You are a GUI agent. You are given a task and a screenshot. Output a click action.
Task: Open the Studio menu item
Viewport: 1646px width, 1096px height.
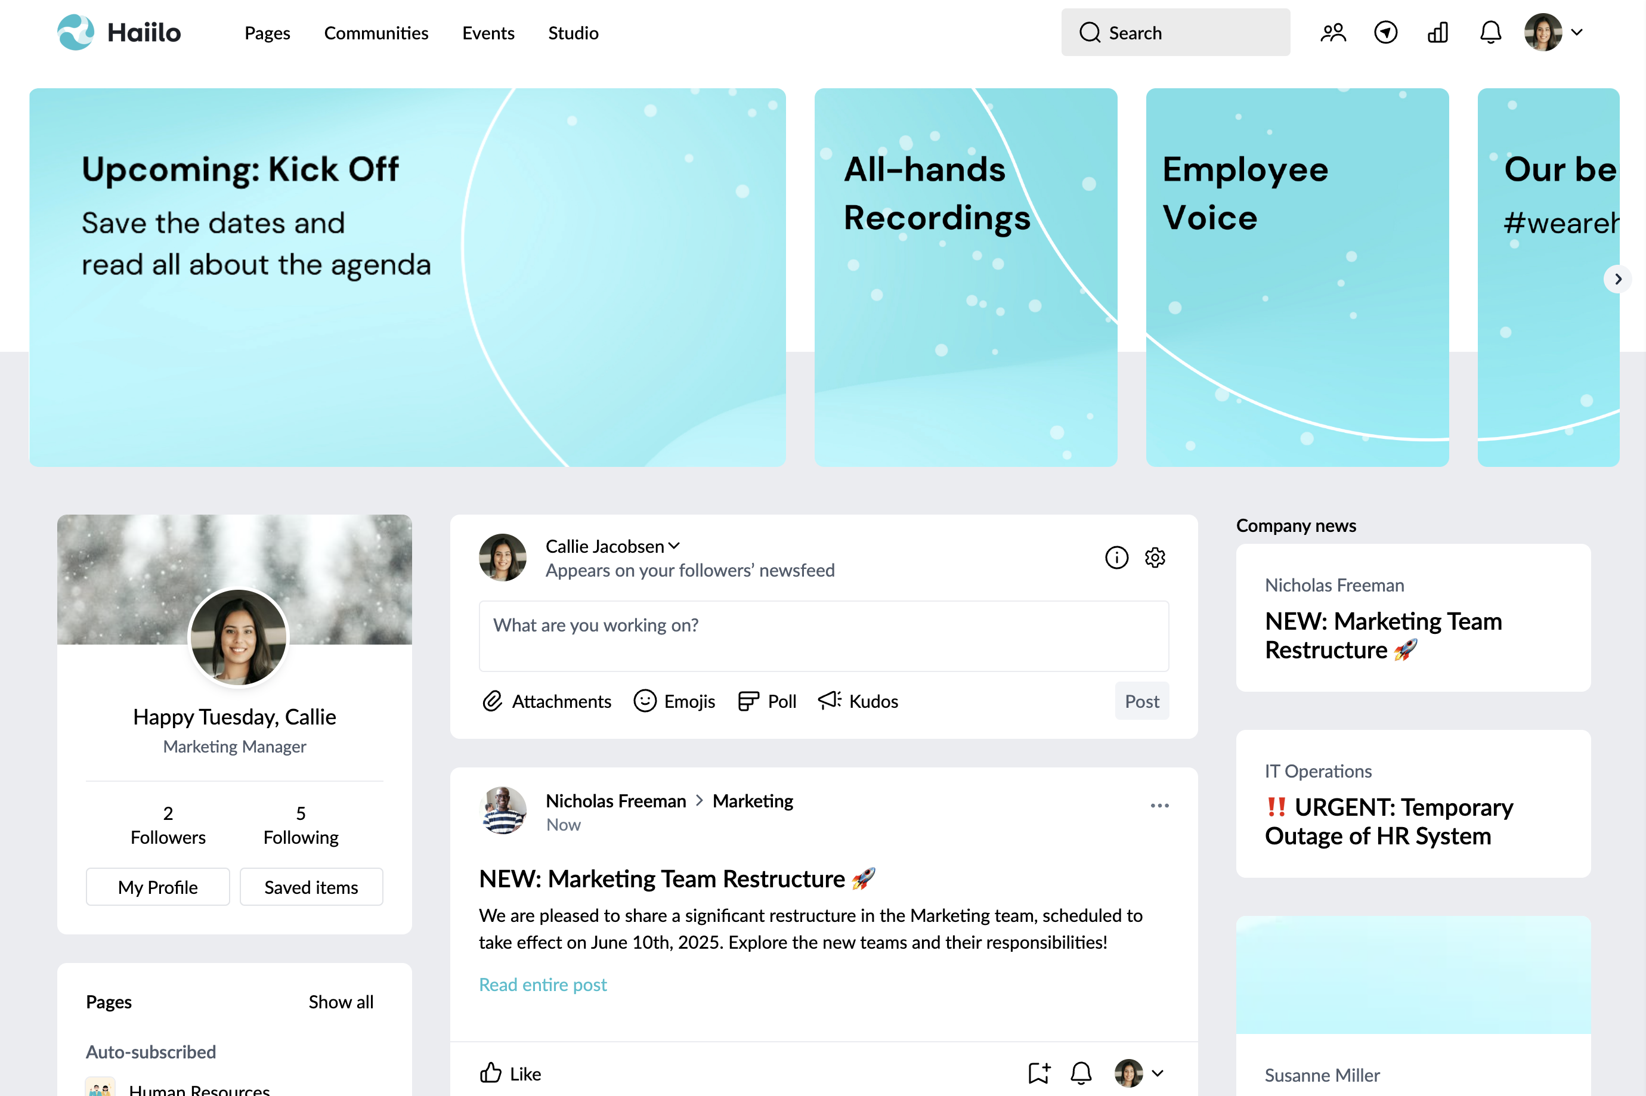click(573, 33)
